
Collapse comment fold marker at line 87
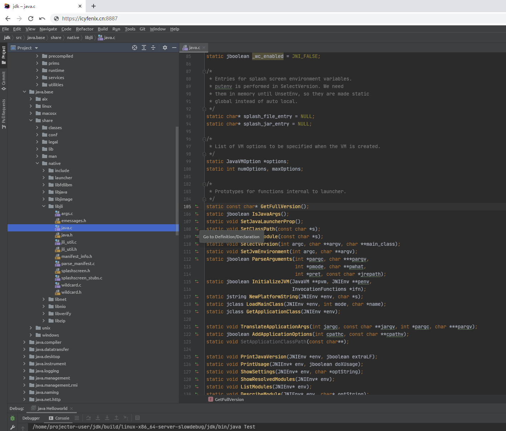(204, 72)
